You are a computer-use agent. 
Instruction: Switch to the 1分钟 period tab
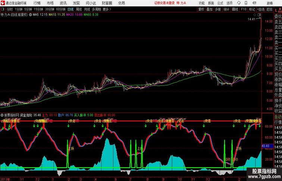point(18,9)
